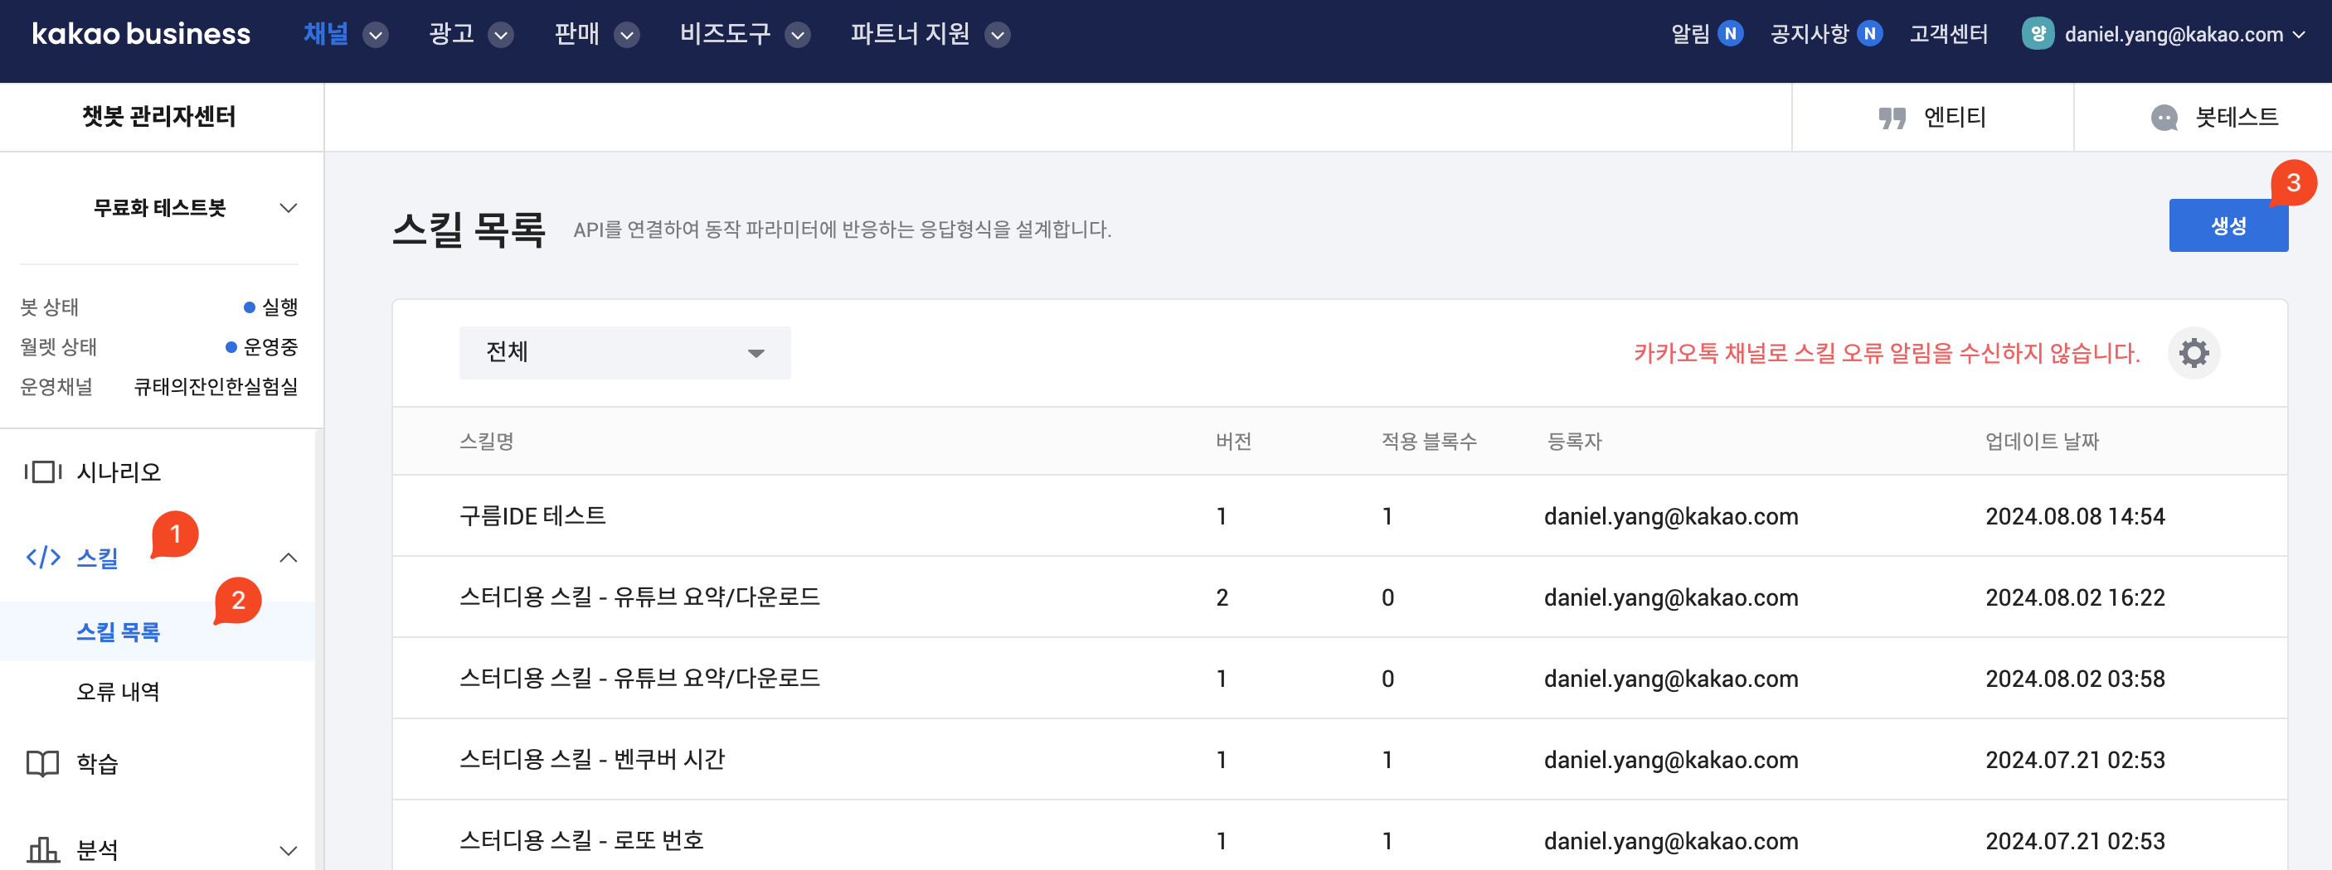This screenshot has height=870, width=2332.
Task: Open the 전체 filter dropdown
Action: point(624,353)
